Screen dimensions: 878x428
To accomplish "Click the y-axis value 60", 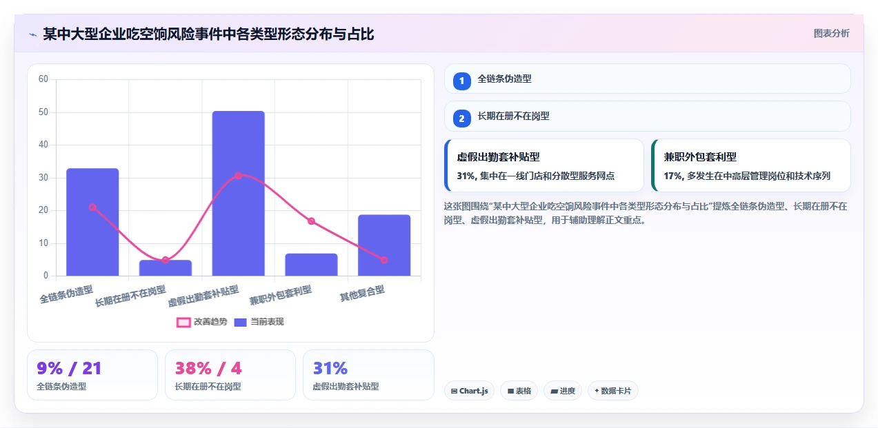I will pyautogui.click(x=43, y=79).
